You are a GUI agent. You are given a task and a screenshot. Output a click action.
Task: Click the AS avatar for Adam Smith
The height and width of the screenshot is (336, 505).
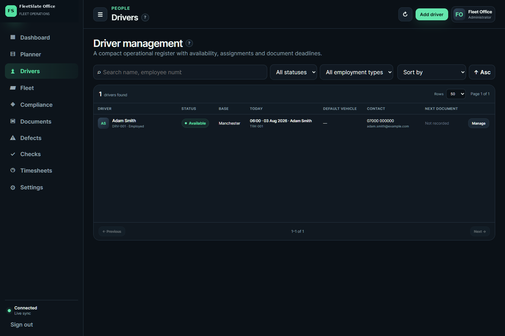coord(103,123)
